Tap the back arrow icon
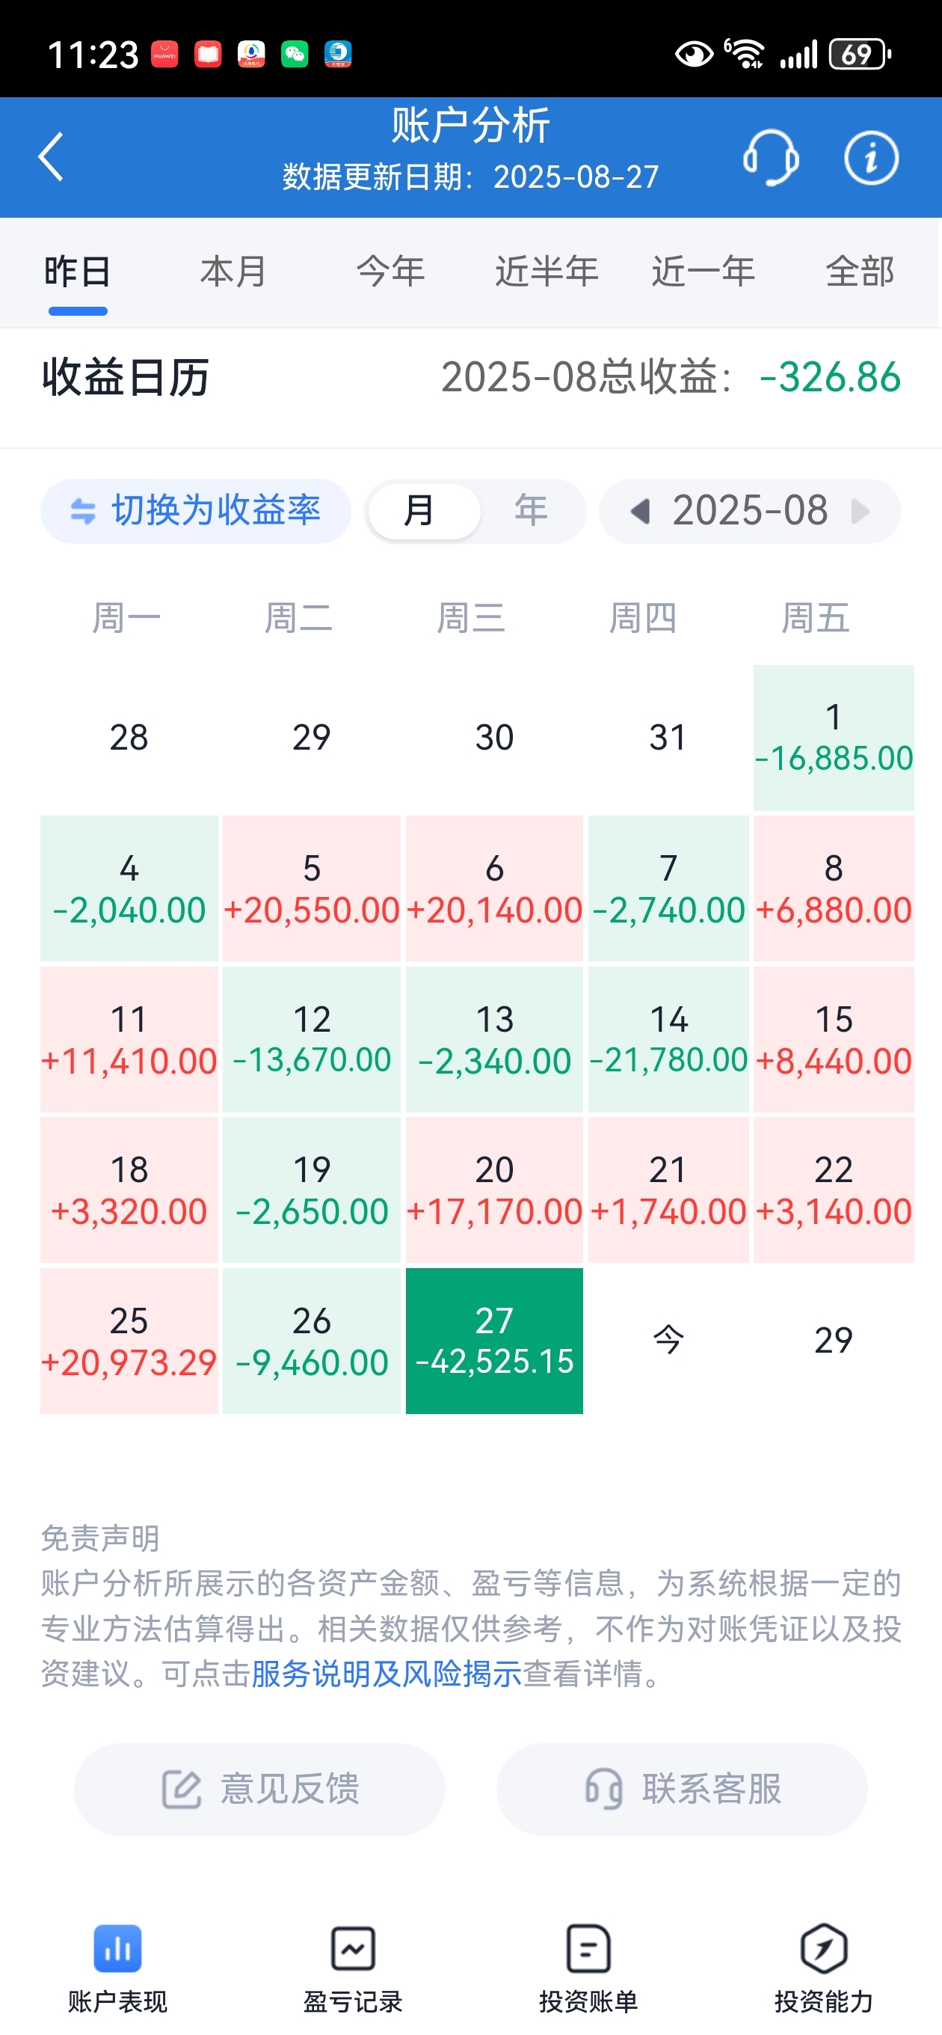 [x=52, y=156]
